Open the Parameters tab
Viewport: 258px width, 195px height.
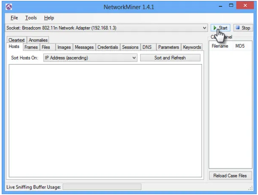click(x=168, y=47)
